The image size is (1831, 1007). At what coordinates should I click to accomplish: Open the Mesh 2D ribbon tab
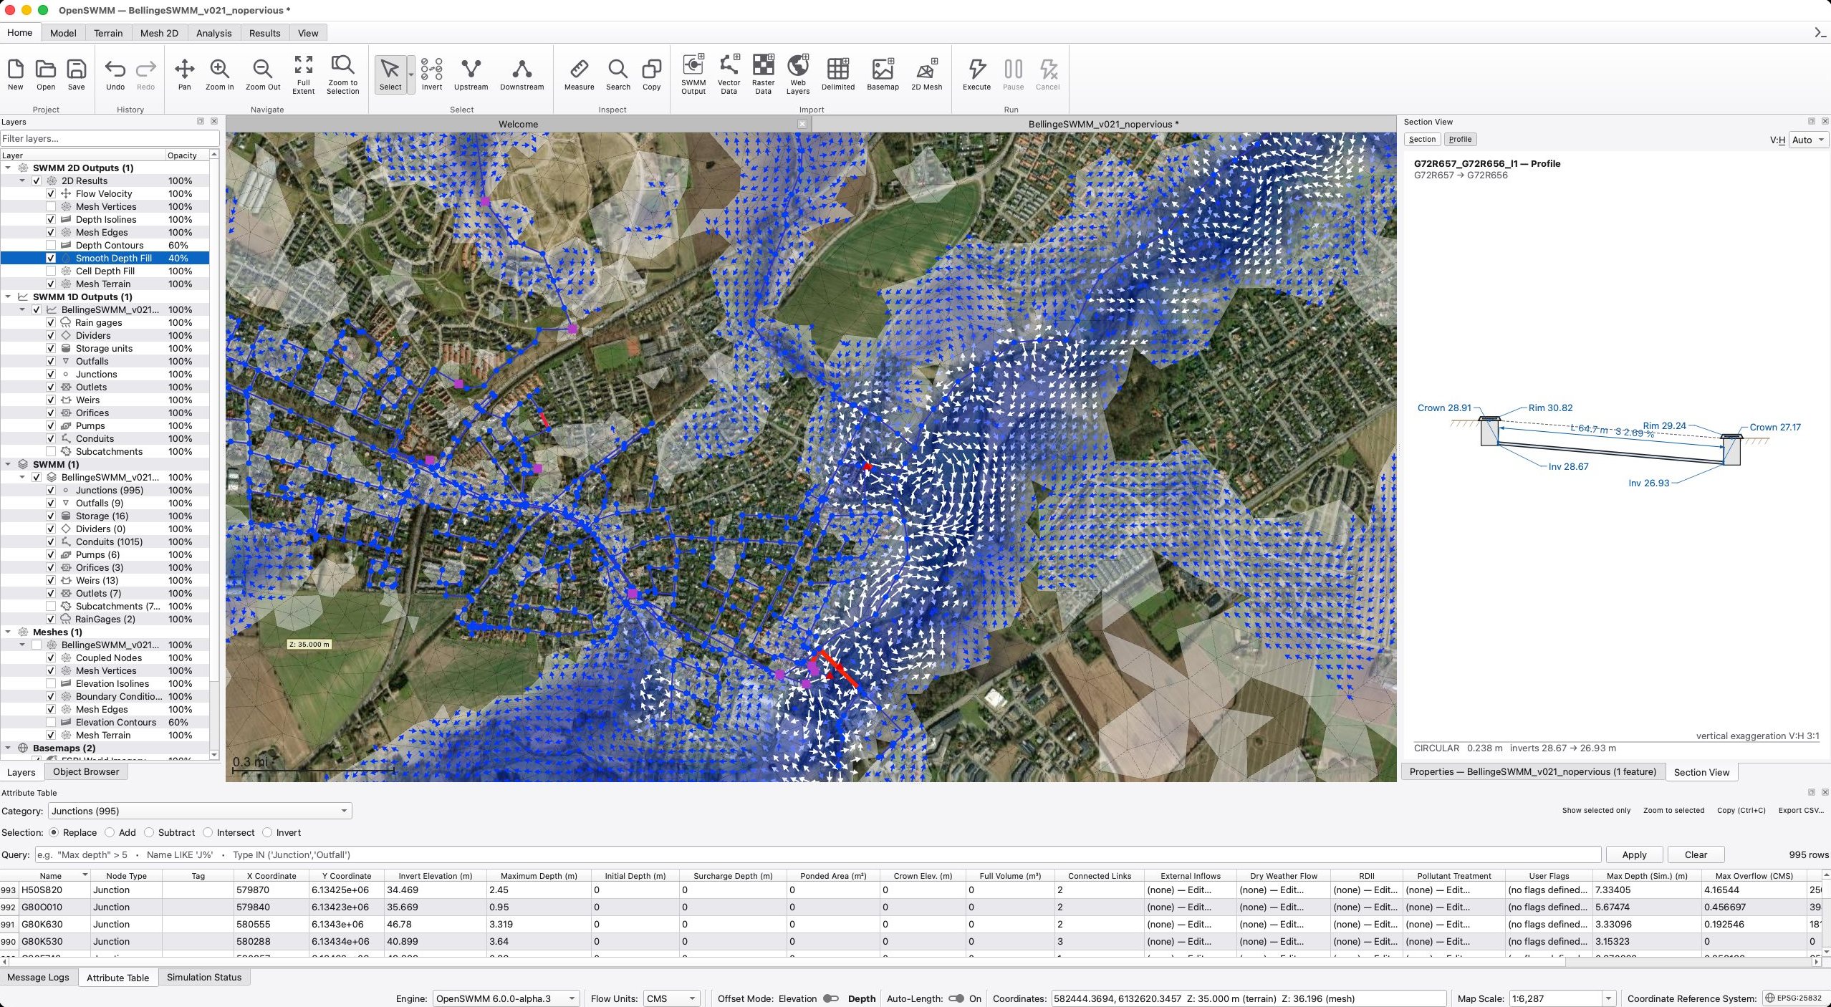159,33
